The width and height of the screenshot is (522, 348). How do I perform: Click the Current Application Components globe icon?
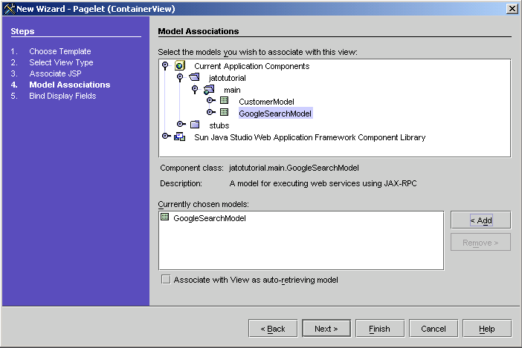(x=179, y=66)
